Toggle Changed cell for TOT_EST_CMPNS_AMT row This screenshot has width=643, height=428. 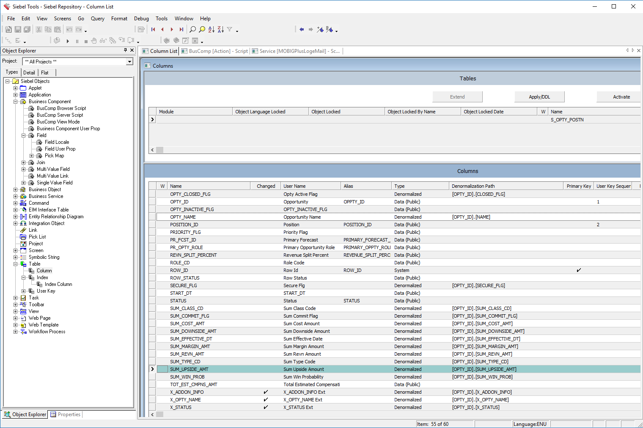266,384
